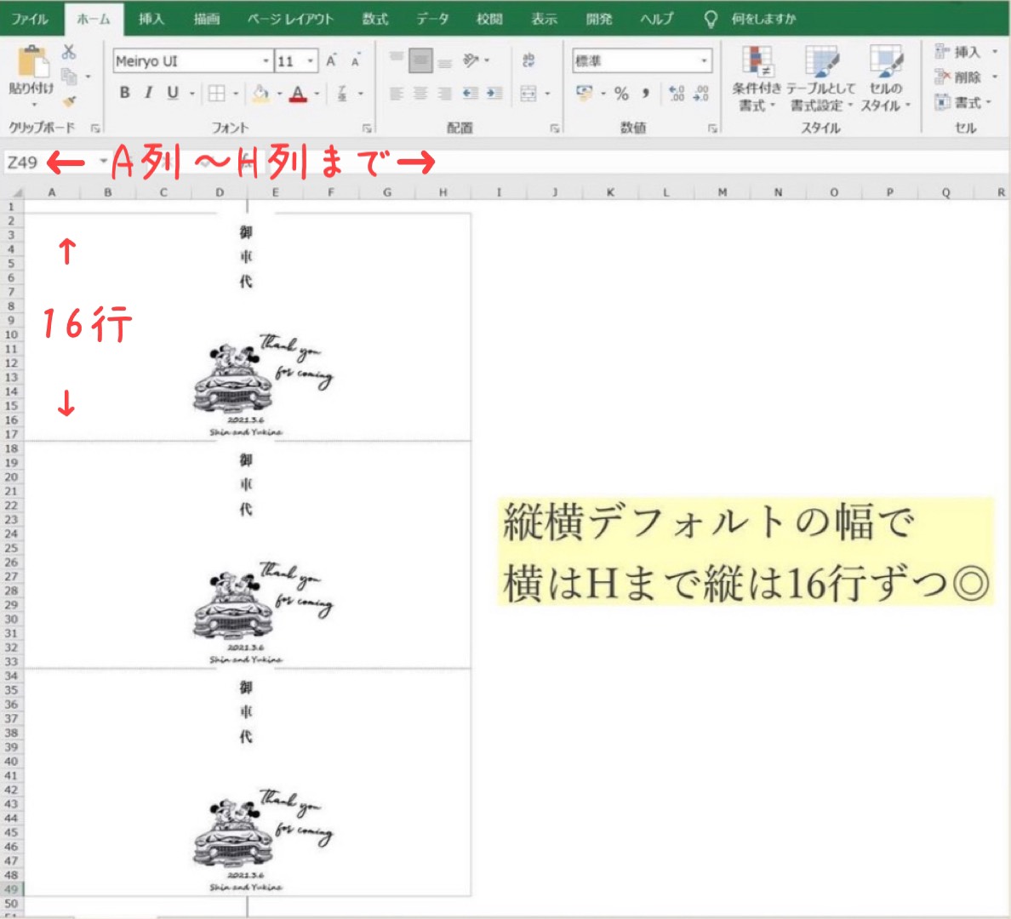Screen dimensions: 1011x919
Task: Expand the Merge and Center dropdown arrow
Action: 546,94
